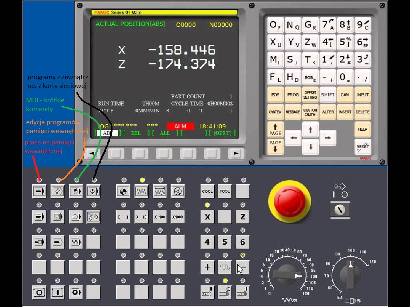Toggle the optional stop button

pyautogui.click(x=76, y=217)
